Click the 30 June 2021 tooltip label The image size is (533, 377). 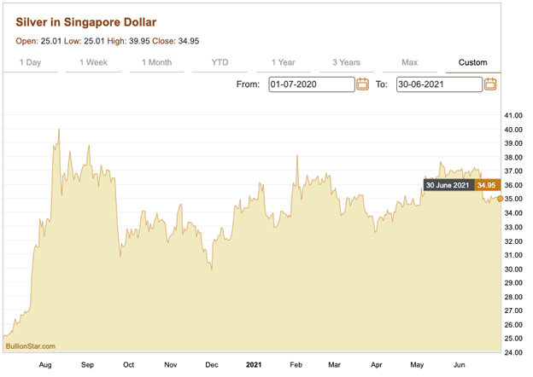pyautogui.click(x=448, y=185)
